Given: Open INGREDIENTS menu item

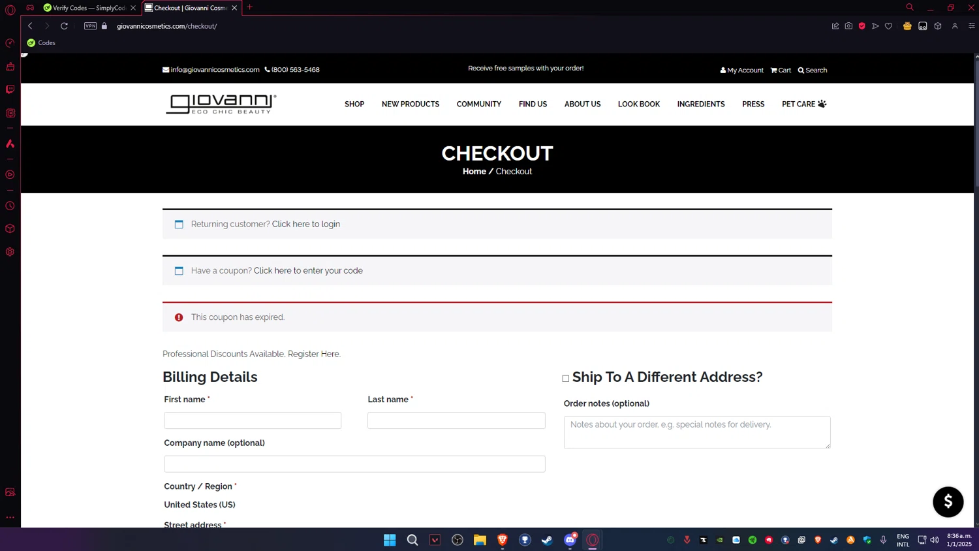Looking at the screenshot, I should [701, 104].
